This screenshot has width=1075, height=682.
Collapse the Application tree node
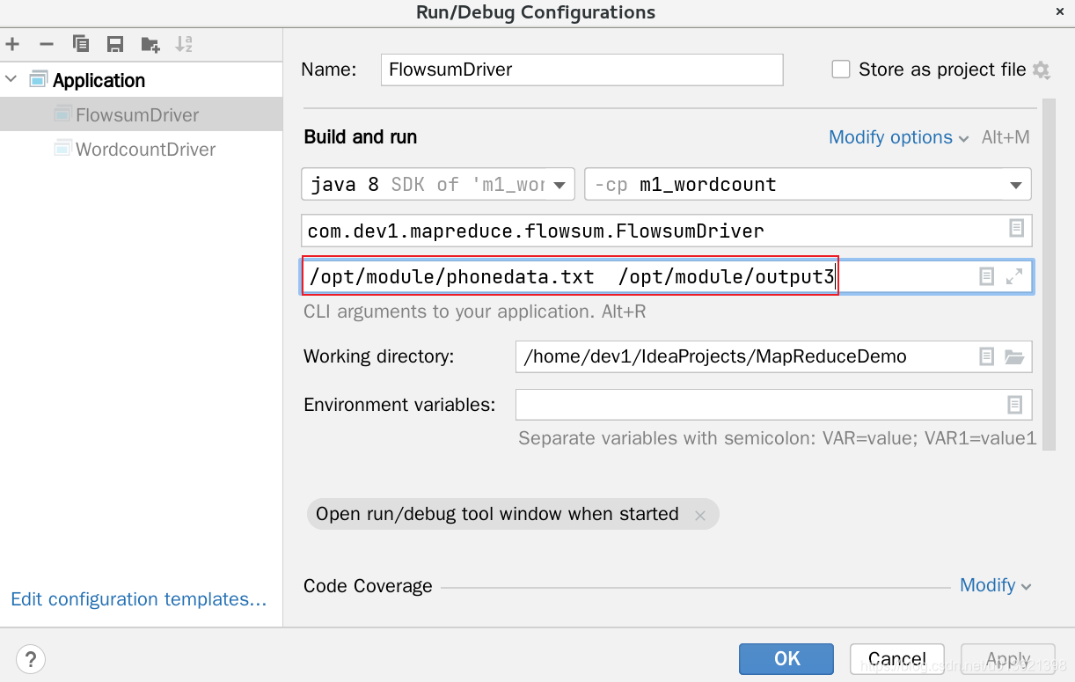click(x=11, y=79)
